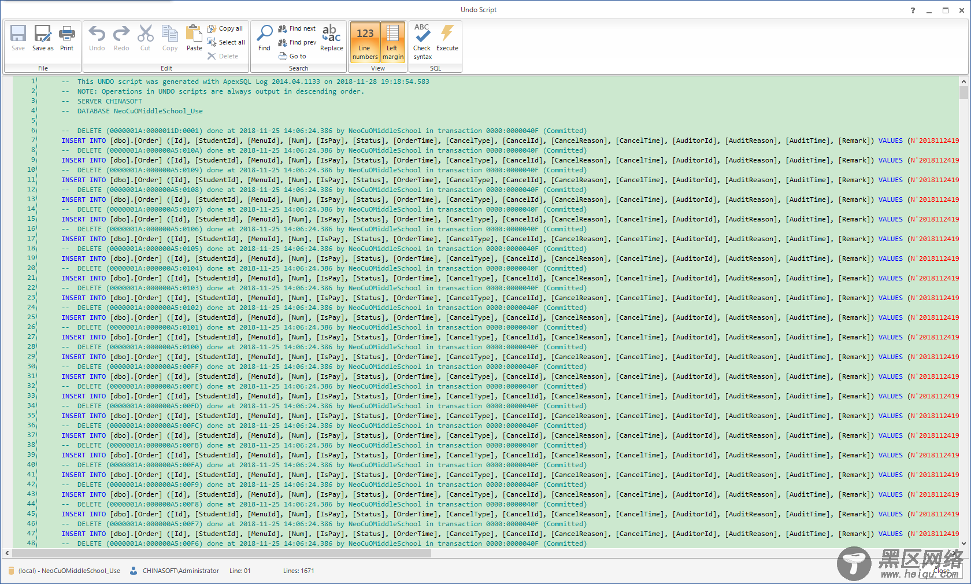Click DELETE comment 0000001A:000000A5:0100 line
Screen dimensions: 971x584
click(x=324, y=347)
